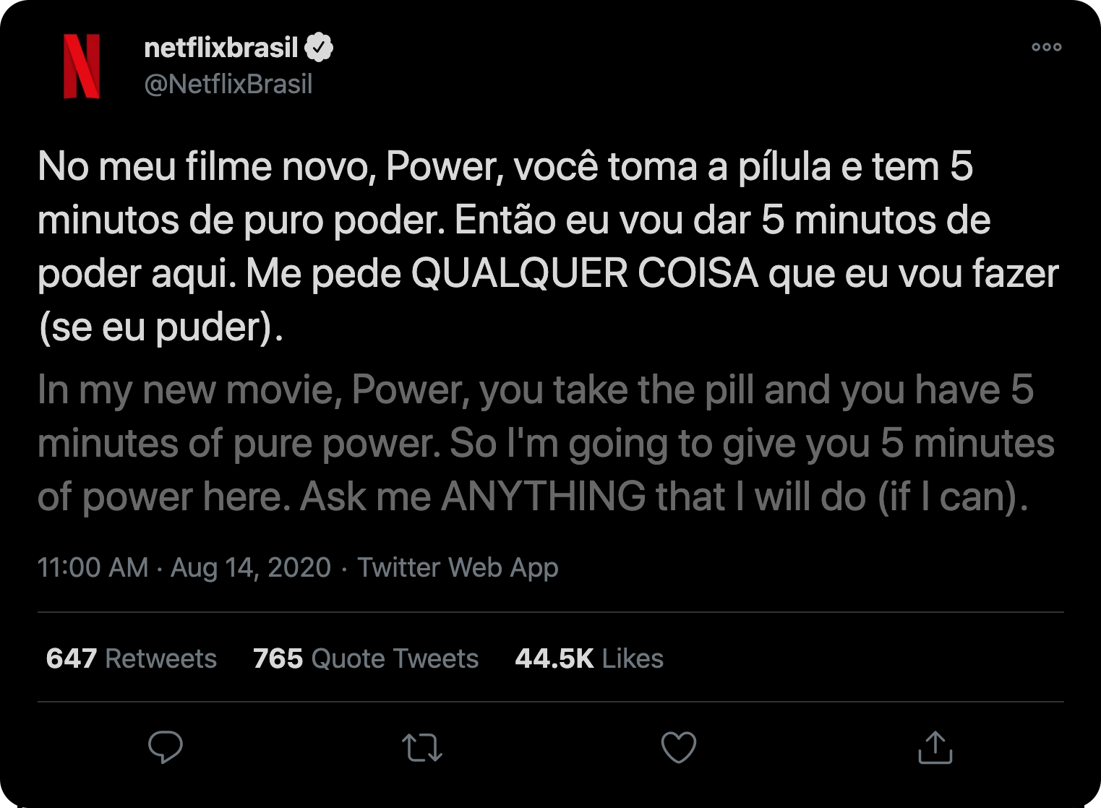Click the Portuguese text "QUALQUER COISA"
The image size is (1101, 808).
(585, 274)
